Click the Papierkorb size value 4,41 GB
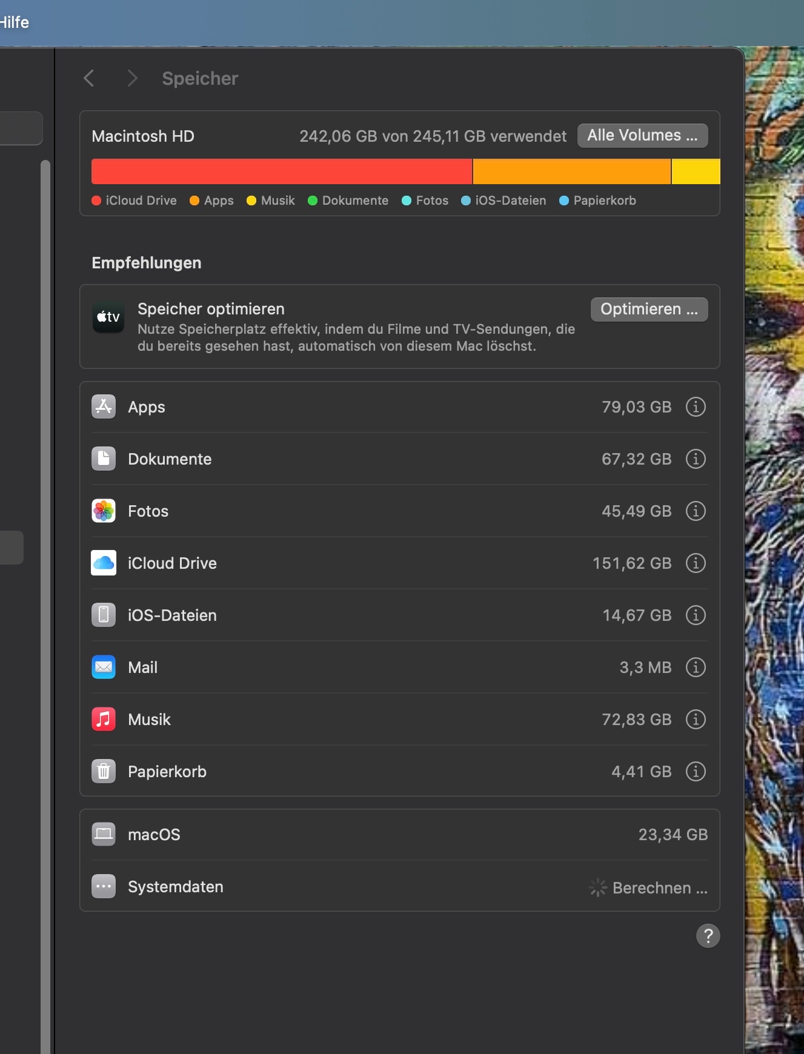Screen dimensions: 804x1054 [641, 772]
